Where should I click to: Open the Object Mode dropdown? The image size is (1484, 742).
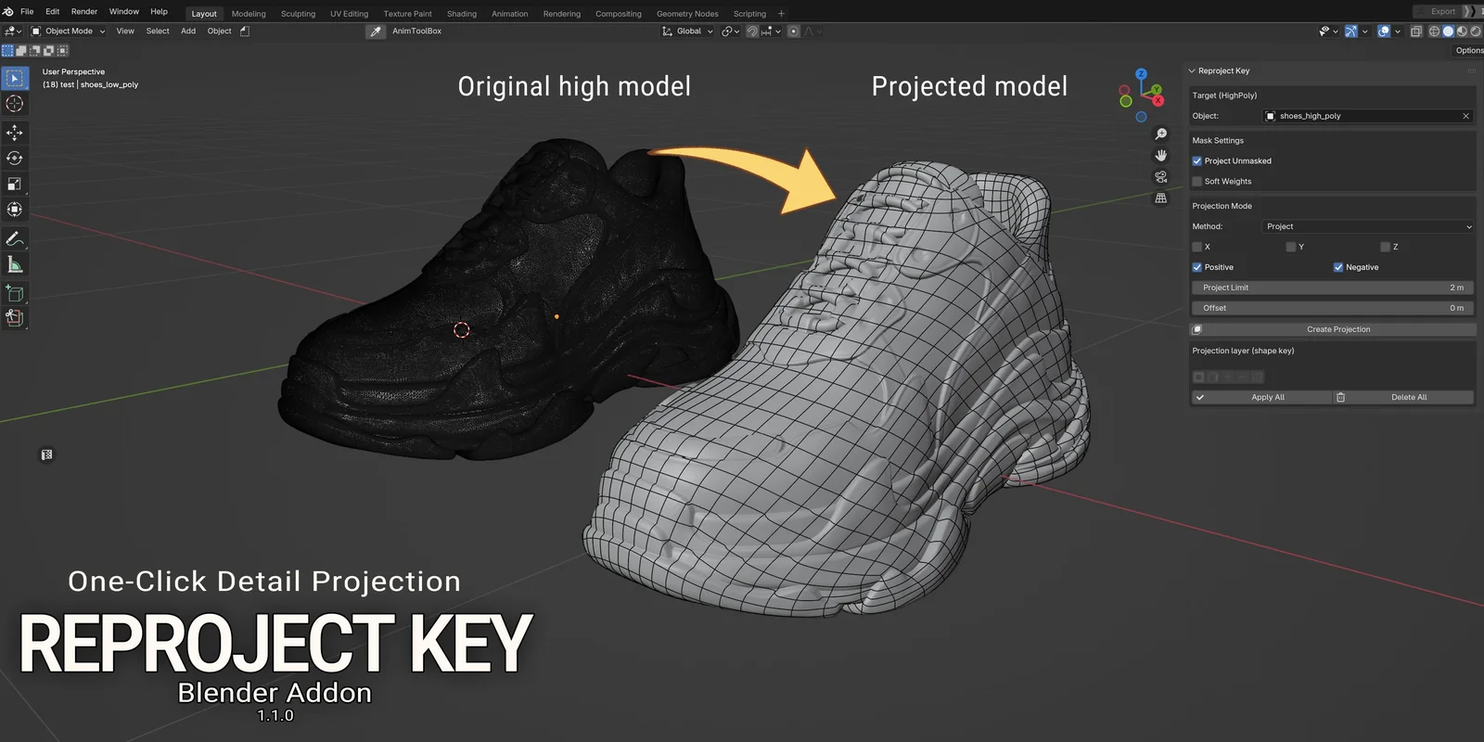pyautogui.click(x=69, y=32)
